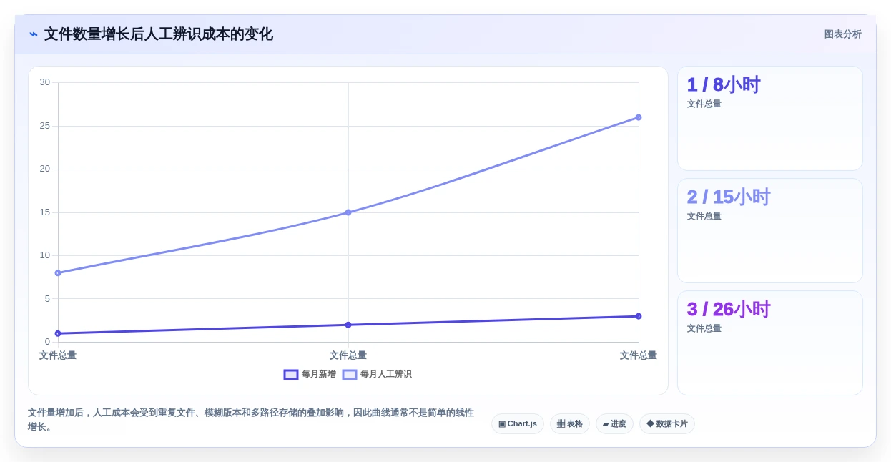Click the middle x-axis label 文件总量
Screen dimensions: 891x462
coord(348,355)
